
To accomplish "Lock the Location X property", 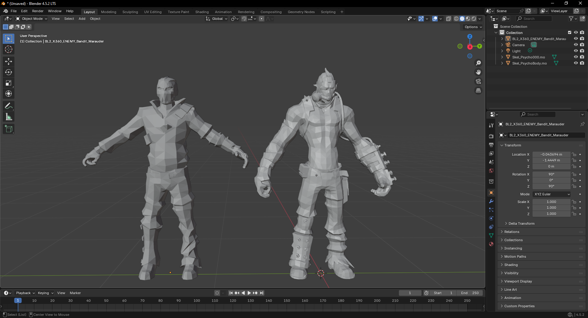I will (x=574, y=154).
